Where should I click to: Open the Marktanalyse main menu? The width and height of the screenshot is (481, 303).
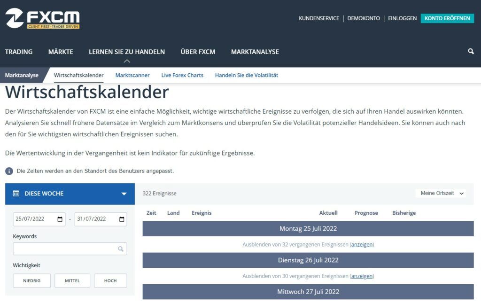(x=255, y=52)
